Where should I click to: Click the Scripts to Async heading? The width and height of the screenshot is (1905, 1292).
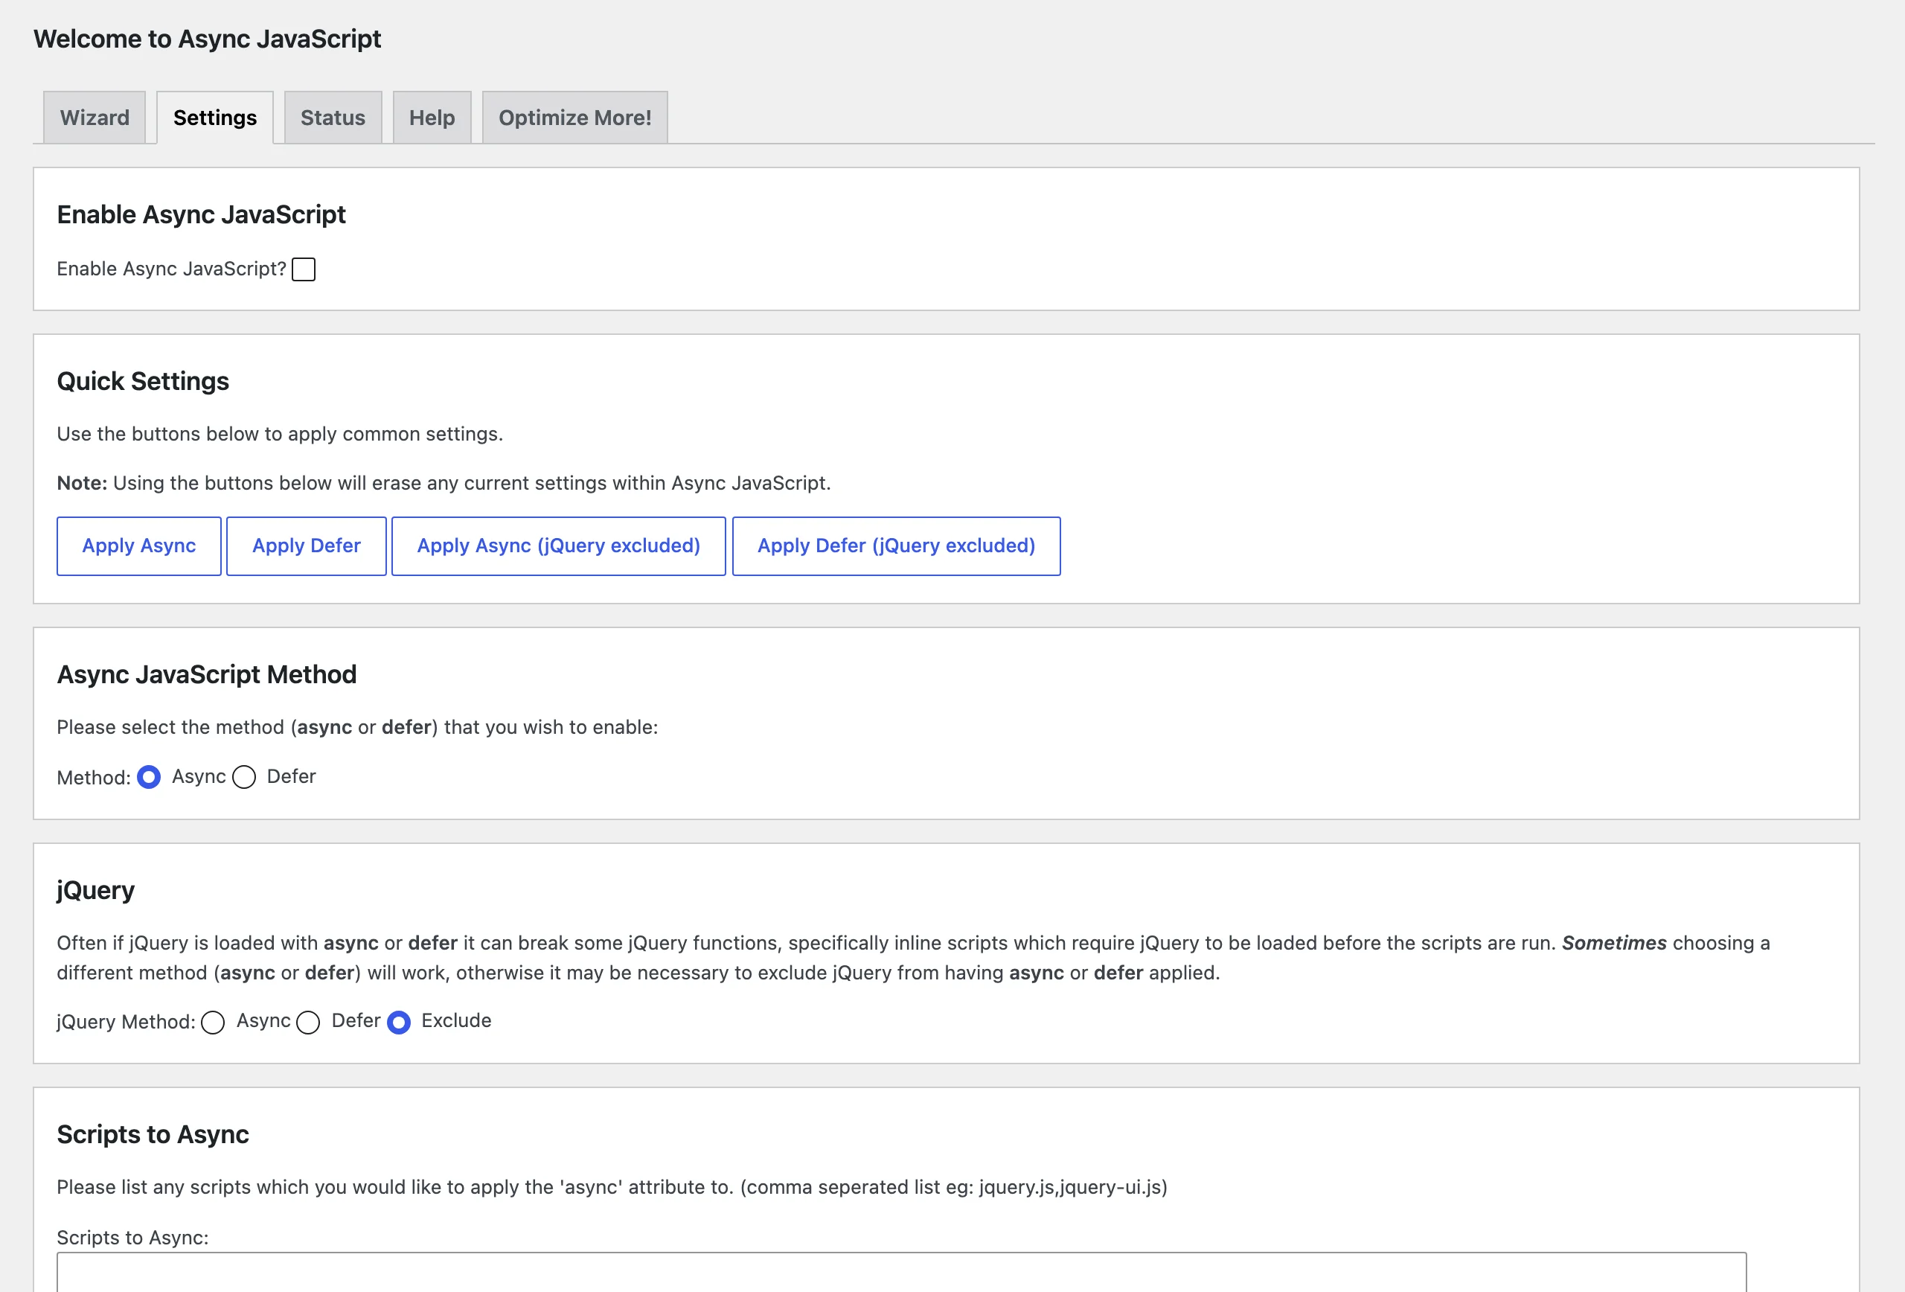click(153, 1135)
